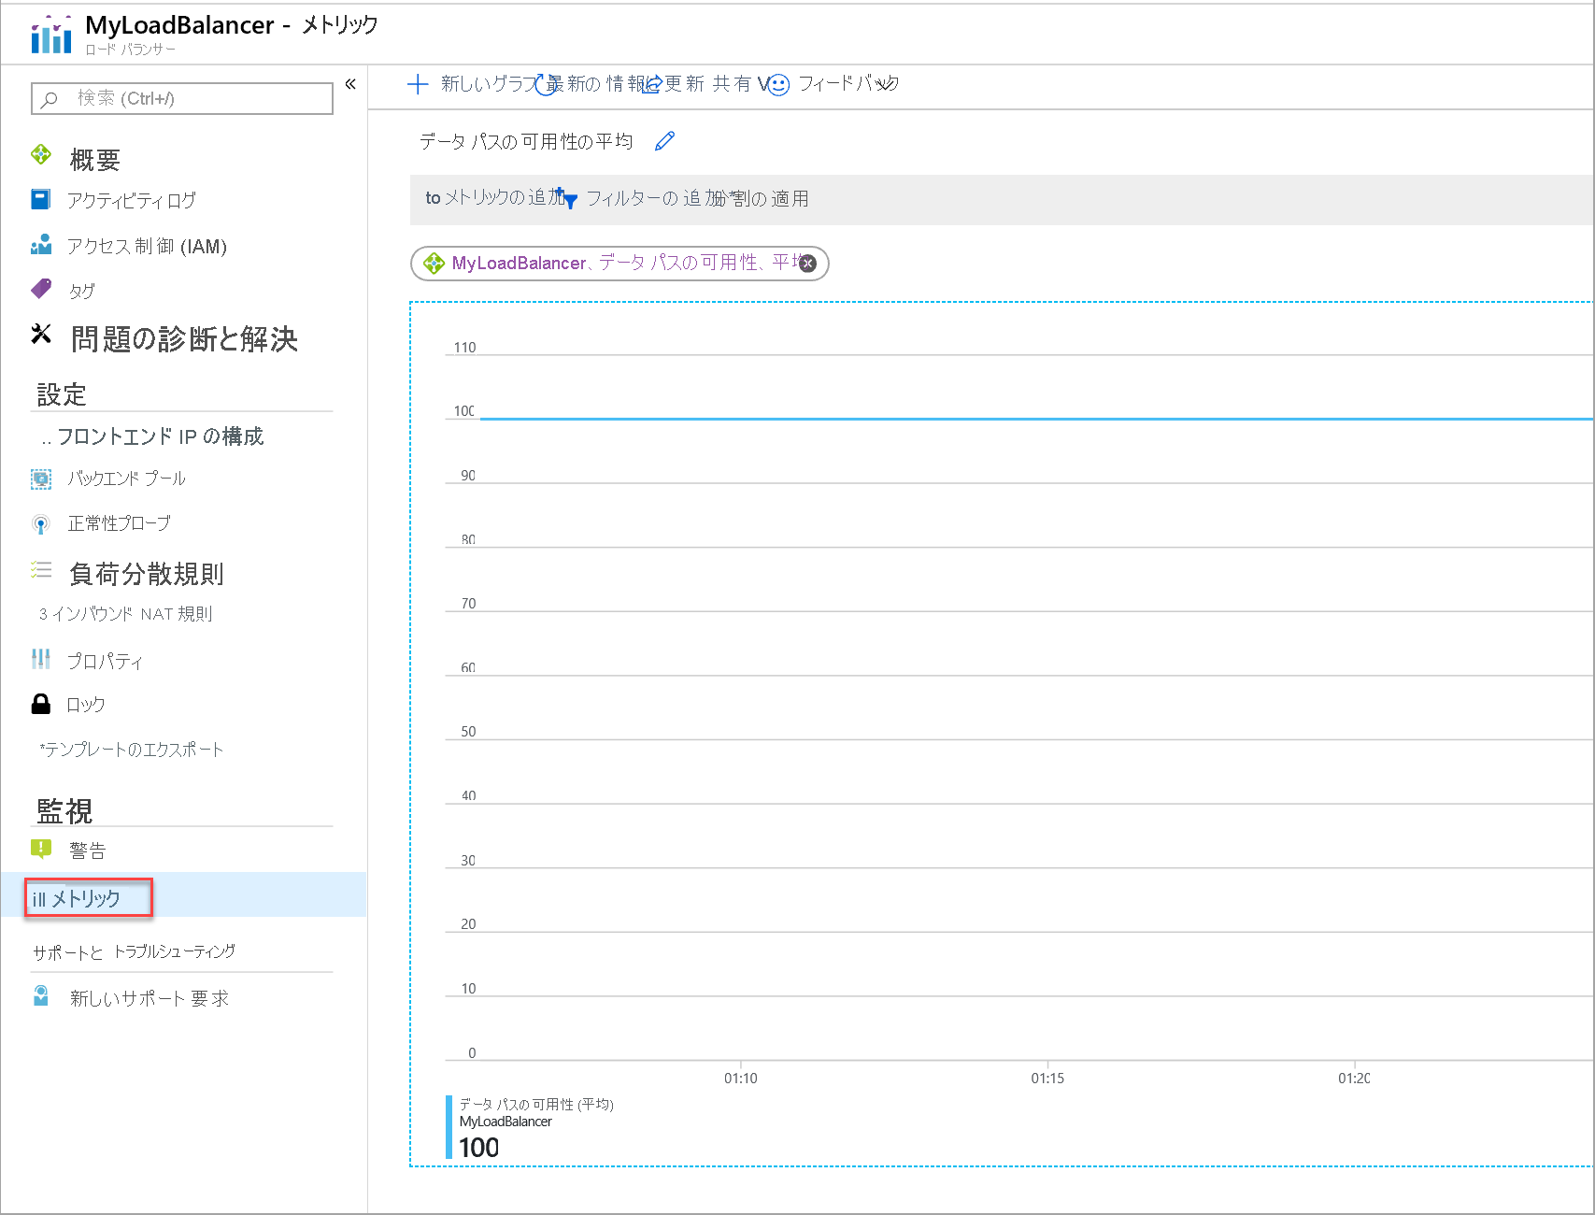
Task: Click the 01:10 time axis label
Action: pos(741,1079)
